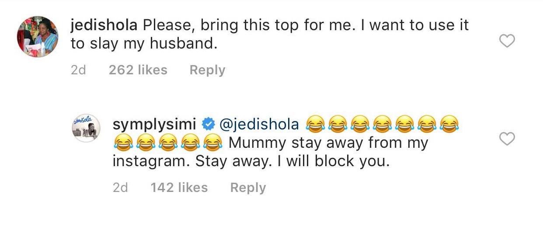Like jedishola's comment with the heart icon
Image resolution: width=543 pixels, height=230 pixels.
point(507,42)
